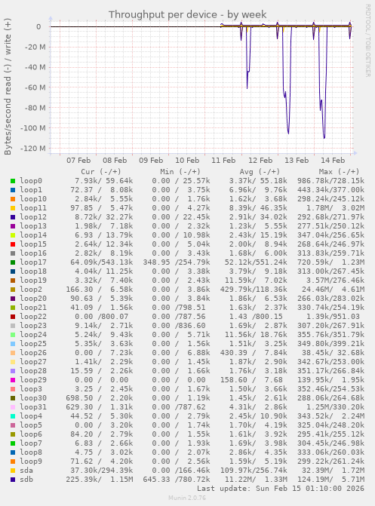Click the loop15 red legend swatch
Image resolution: width=375 pixels, height=506 pixels.
click(x=13, y=244)
